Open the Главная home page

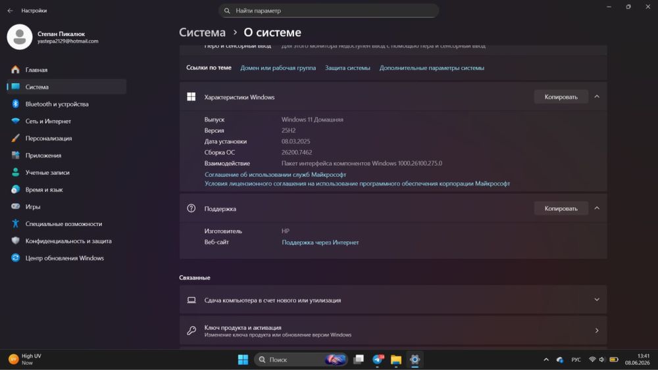tap(66, 70)
